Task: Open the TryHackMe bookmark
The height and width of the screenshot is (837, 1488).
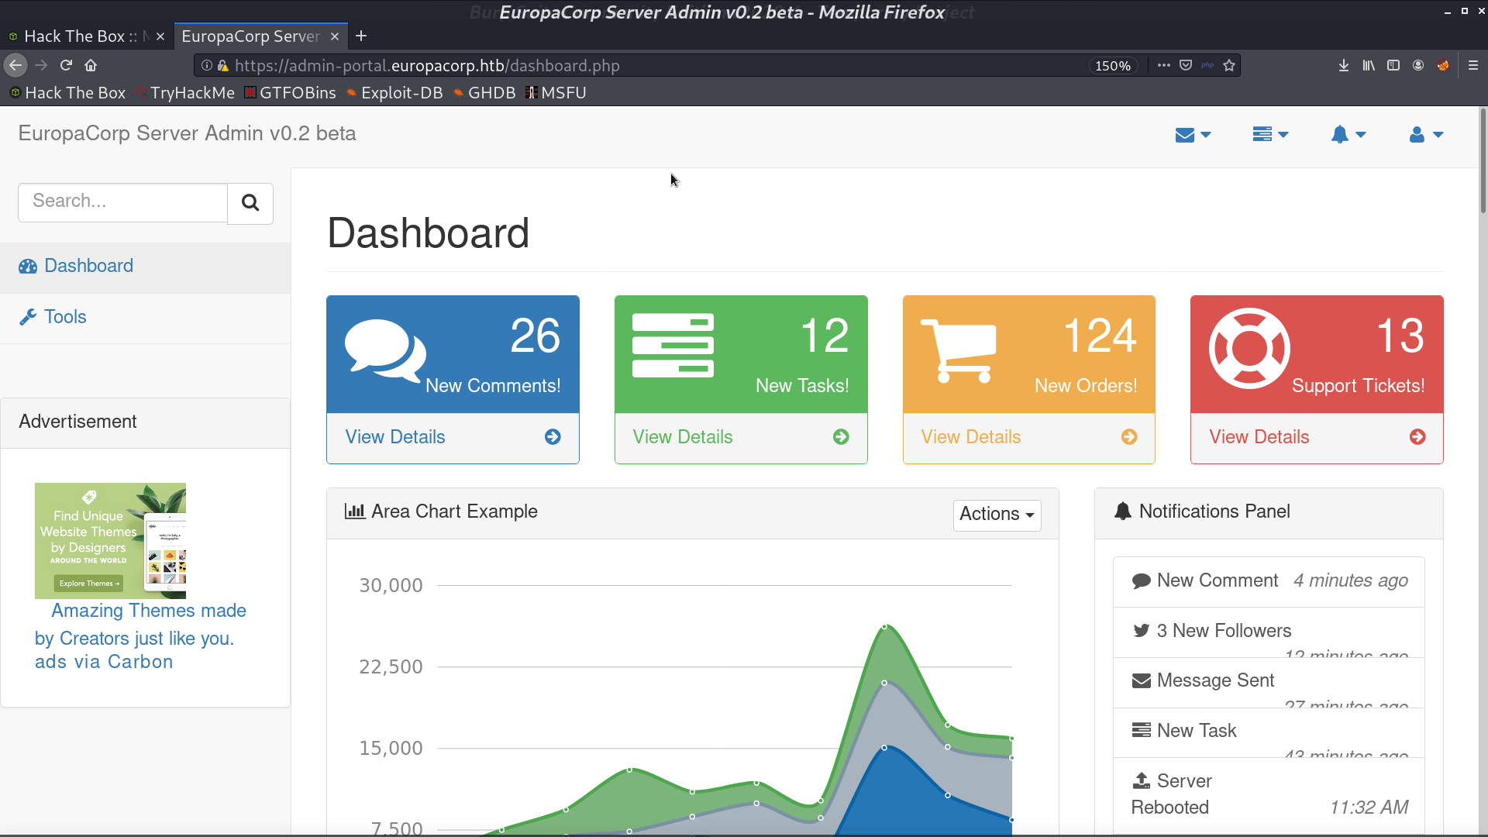Action: 185,93
